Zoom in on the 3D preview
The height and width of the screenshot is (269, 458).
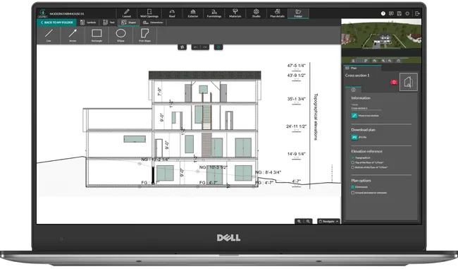point(383,61)
